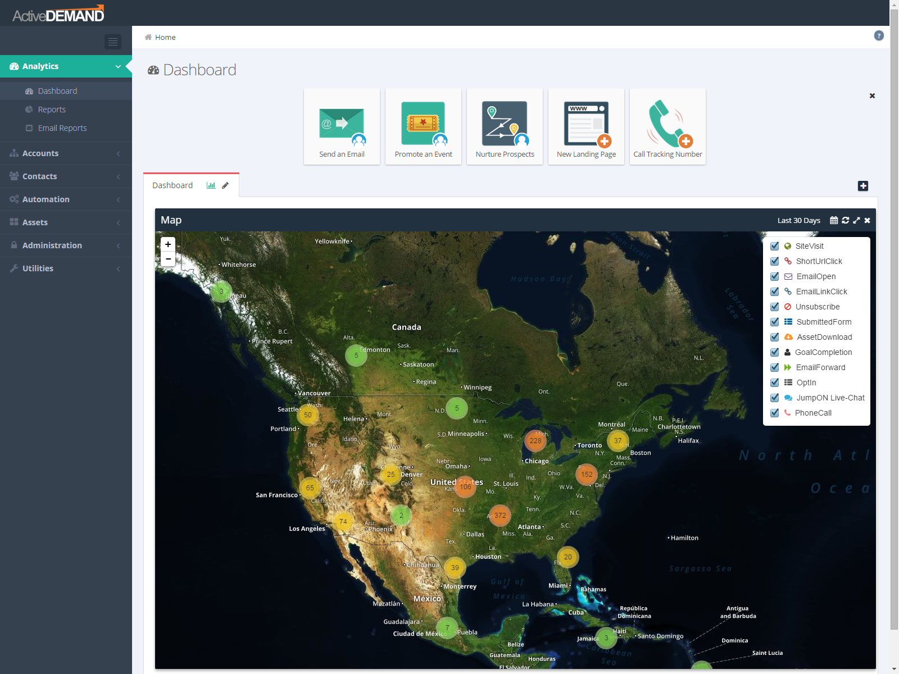Disable the JumpON Live-Chat checkbox
The image size is (899, 674).
pos(774,398)
